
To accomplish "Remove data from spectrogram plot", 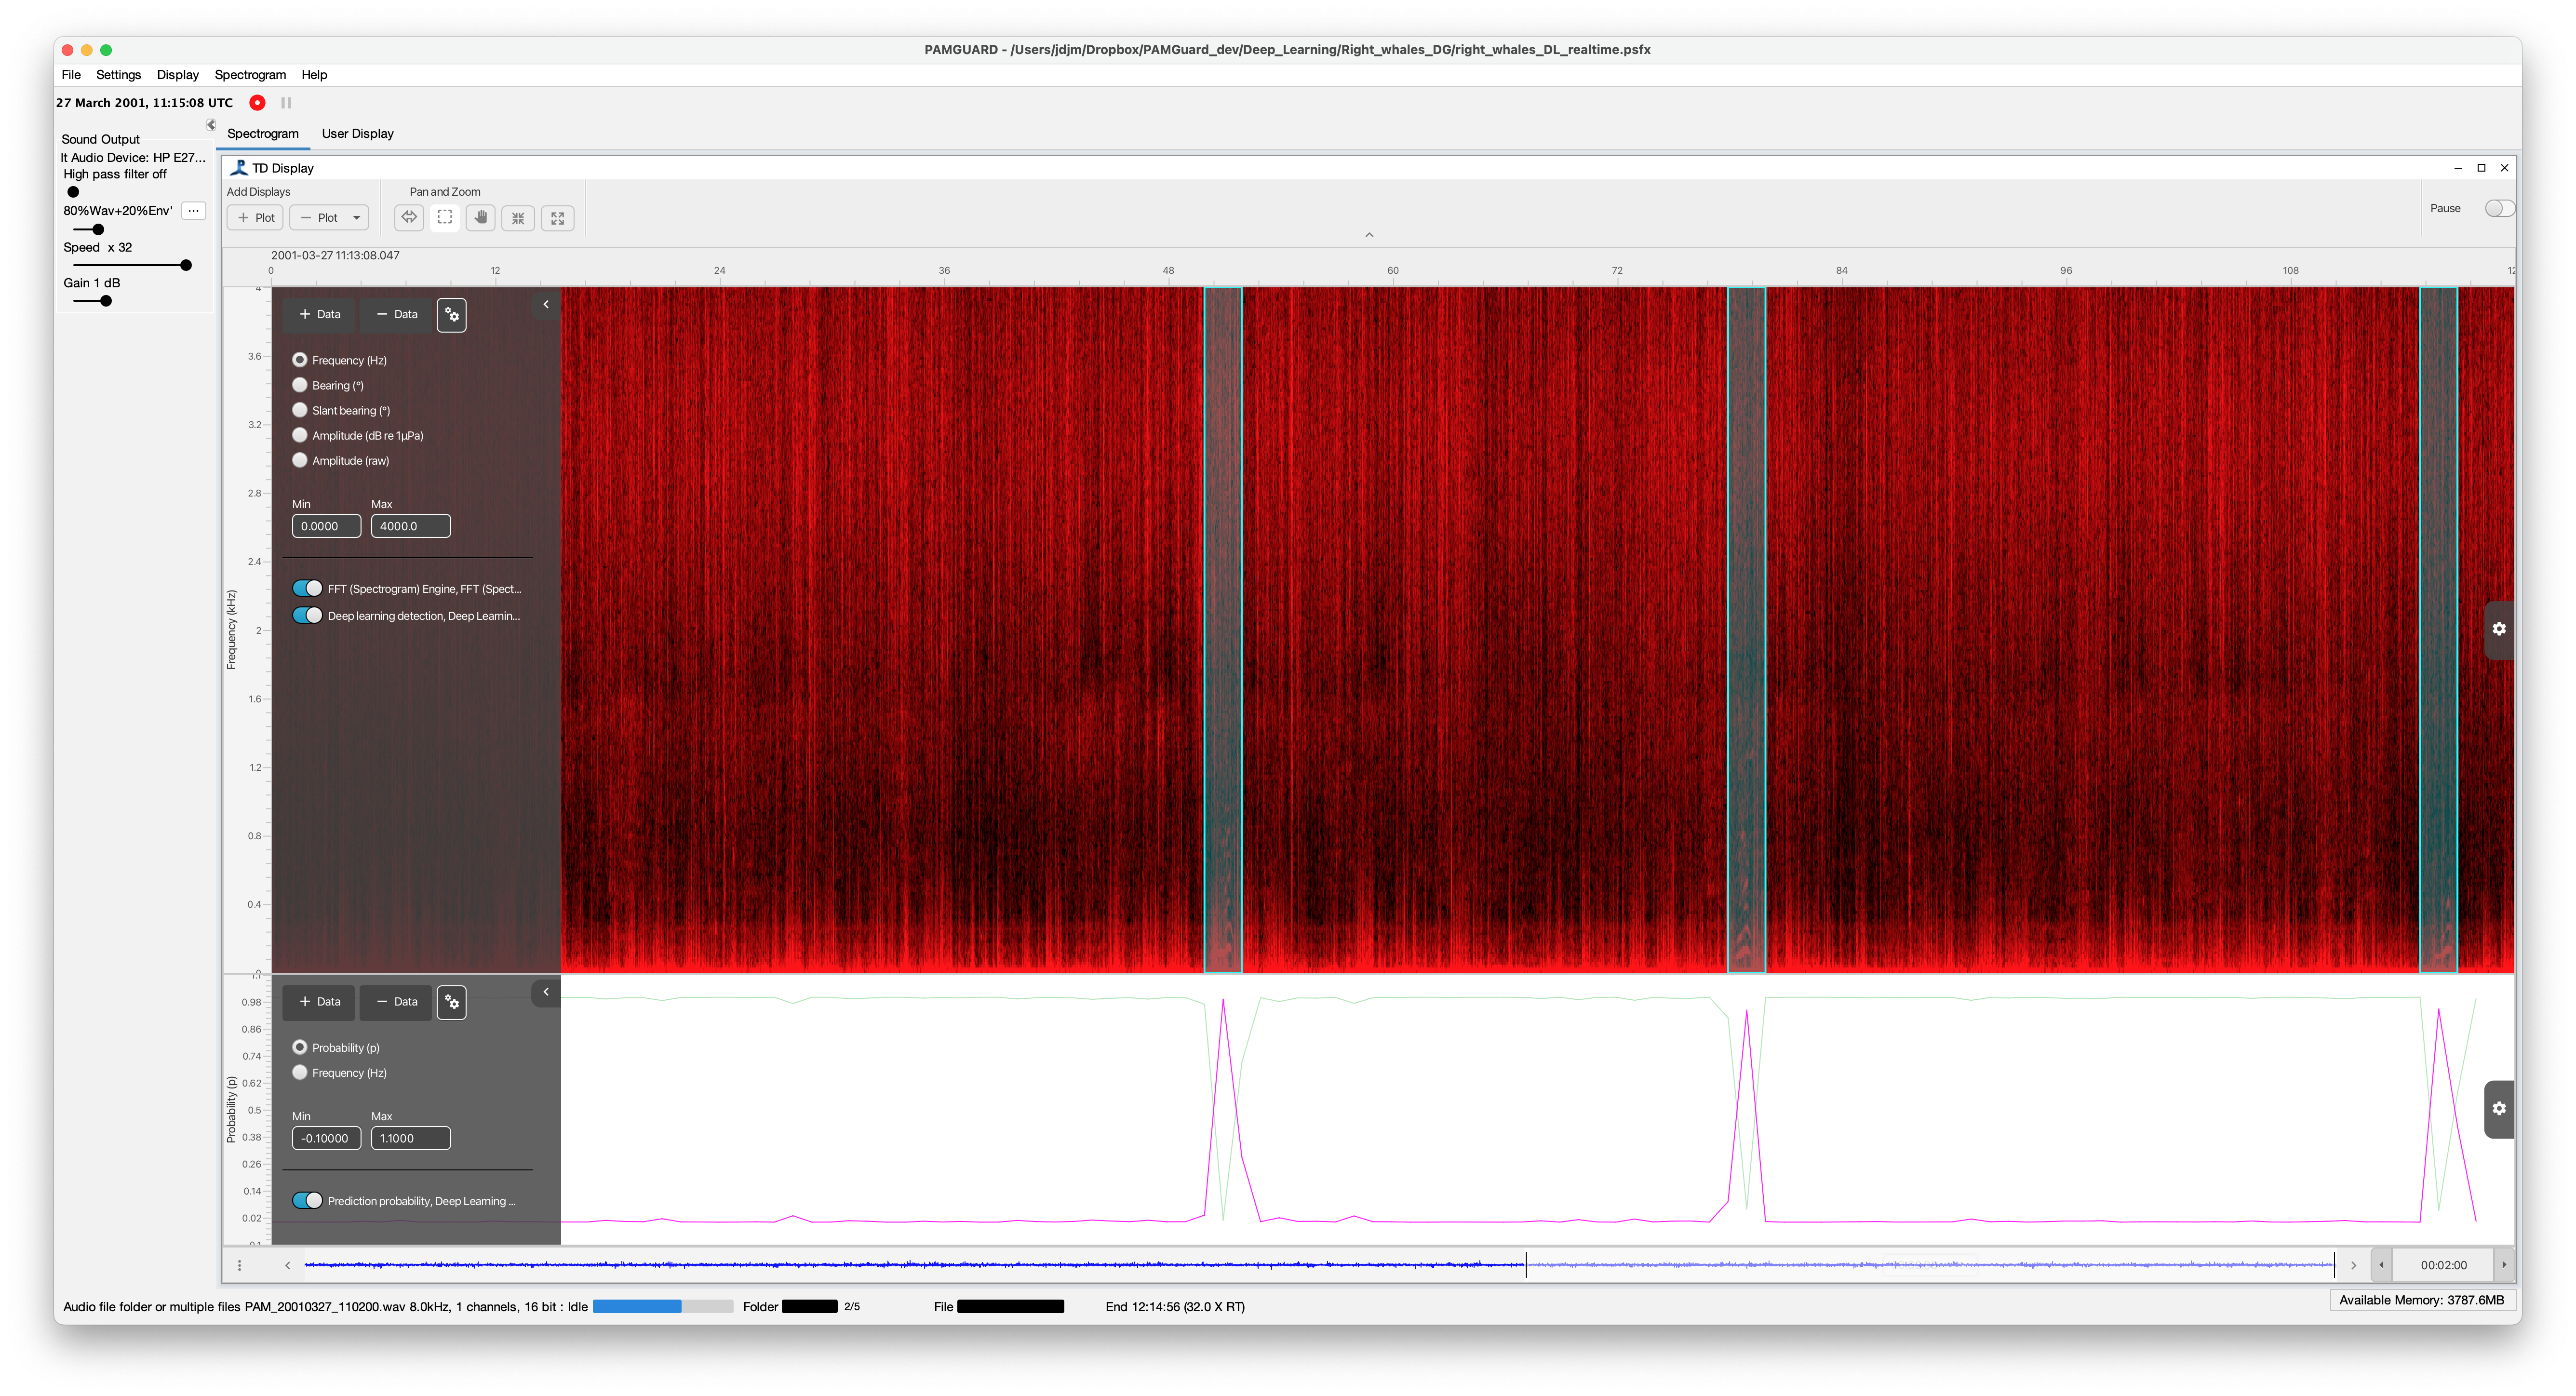I will tap(396, 314).
